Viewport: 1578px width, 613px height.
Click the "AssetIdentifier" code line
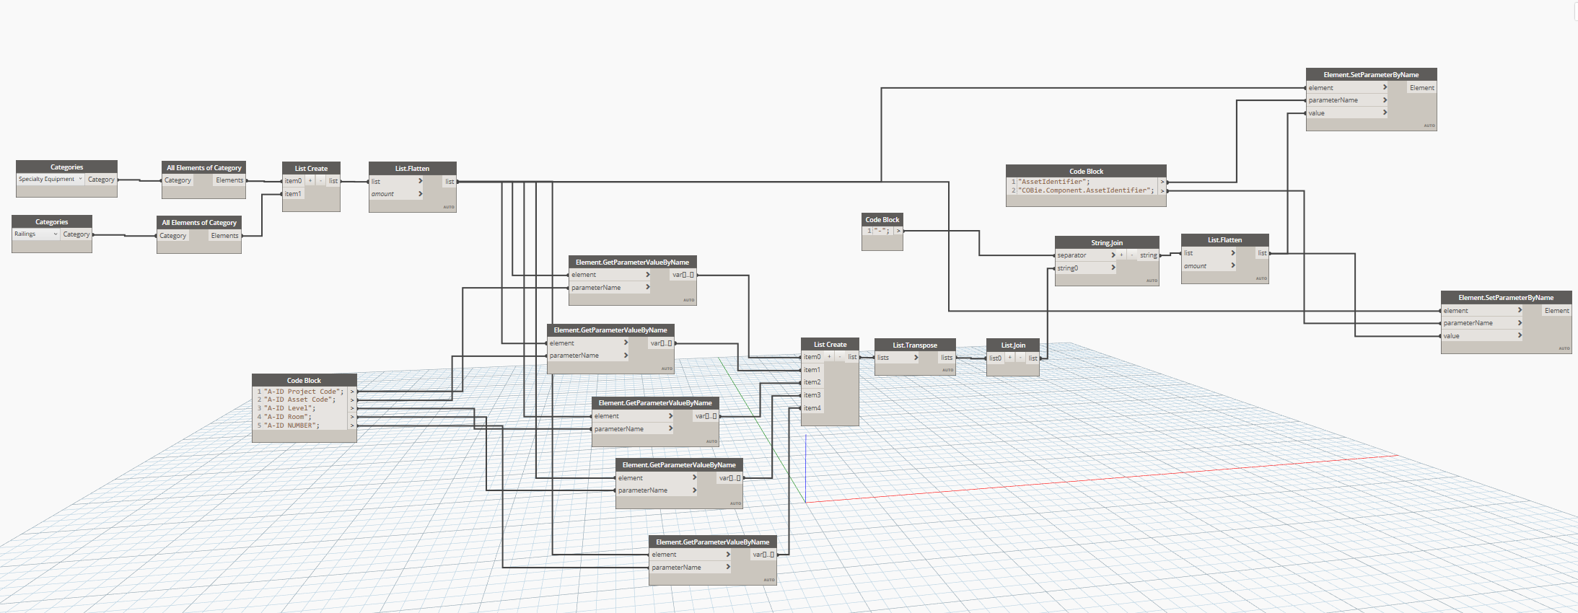point(1053,182)
